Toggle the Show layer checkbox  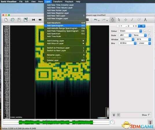[x=149, y=115]
